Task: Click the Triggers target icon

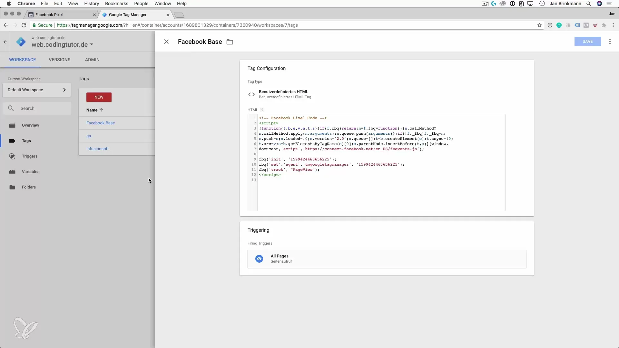Action: tap(12, 156)
